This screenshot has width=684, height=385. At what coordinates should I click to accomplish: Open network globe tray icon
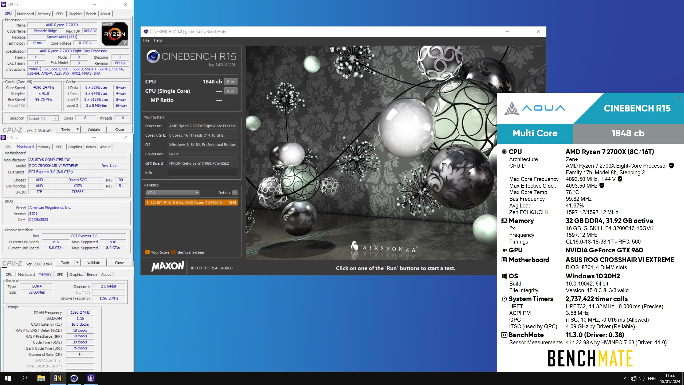[634, 378]
